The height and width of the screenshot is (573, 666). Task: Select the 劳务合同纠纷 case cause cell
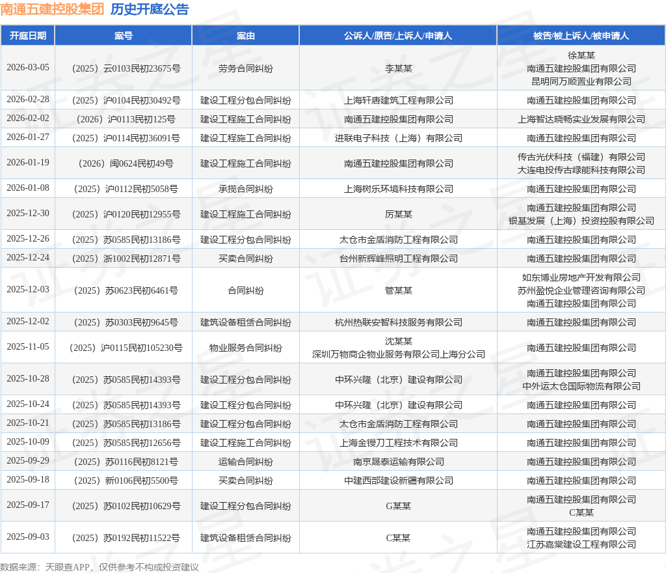pyautogui.click(x=245, y=68)
